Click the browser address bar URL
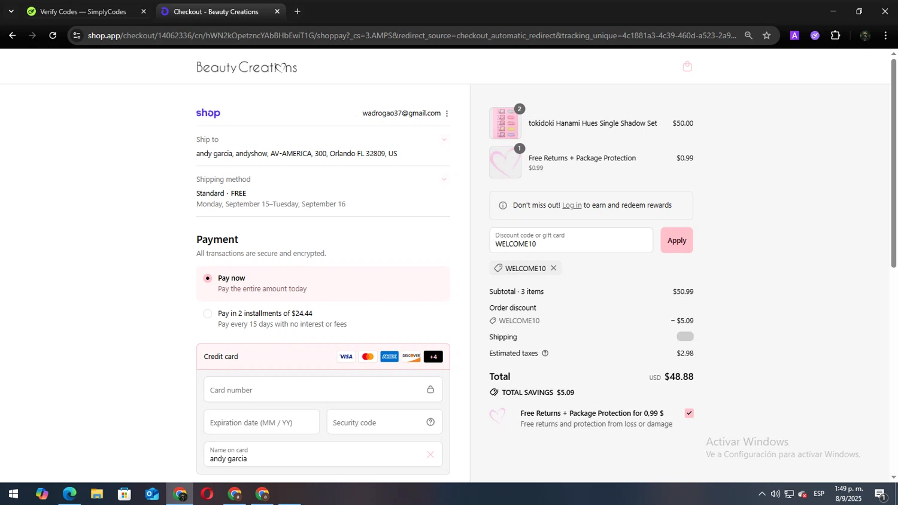The height and width of the screenshot is (505, 898). 412,35
